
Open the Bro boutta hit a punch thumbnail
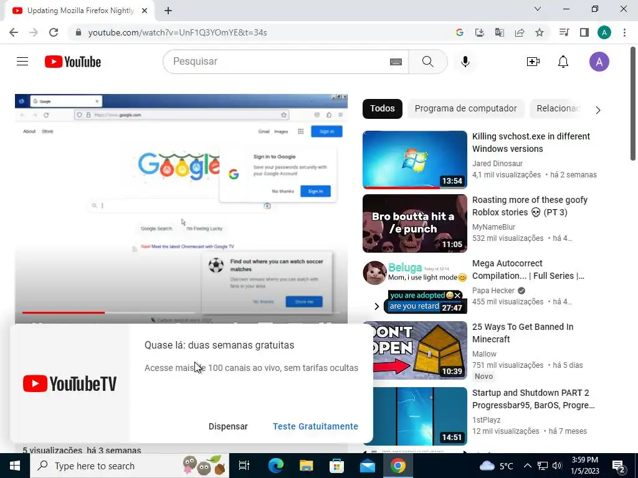point(414,223)
